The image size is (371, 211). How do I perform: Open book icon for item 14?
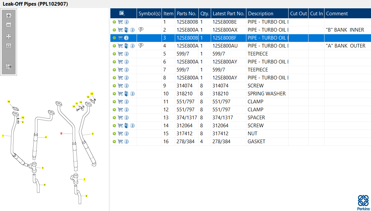click(126, 125)
